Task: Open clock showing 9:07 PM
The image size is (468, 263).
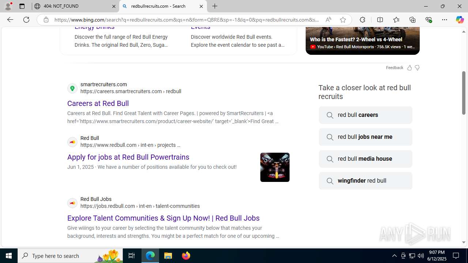Action: tap(437, 256)
